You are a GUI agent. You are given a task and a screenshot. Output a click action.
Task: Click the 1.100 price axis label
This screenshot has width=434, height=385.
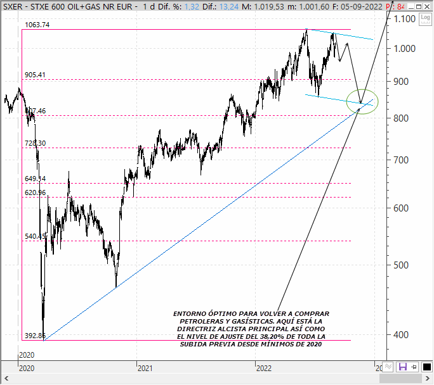405,19
